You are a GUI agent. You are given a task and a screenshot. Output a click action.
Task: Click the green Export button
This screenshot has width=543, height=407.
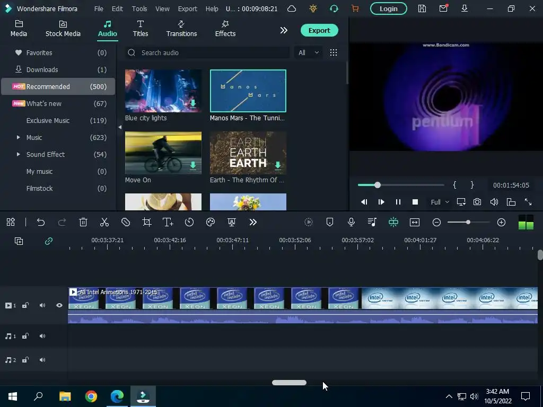point(319,30)
